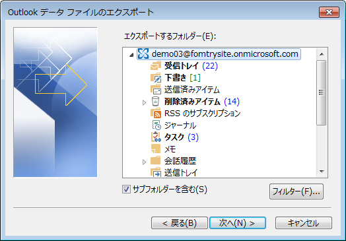Click the エクスポートするフォルダー(E): label

pos(170,36)
